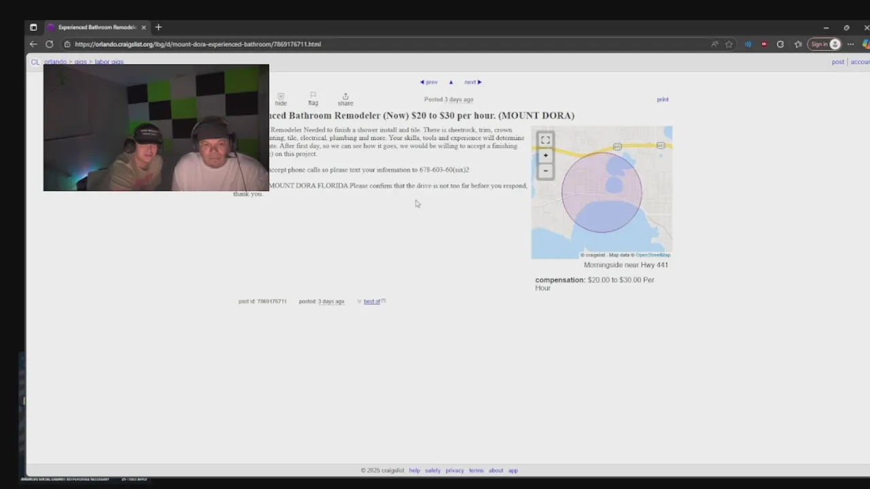Zoom out on the map
Screen dimensions: 870x489
pos(545,170)
